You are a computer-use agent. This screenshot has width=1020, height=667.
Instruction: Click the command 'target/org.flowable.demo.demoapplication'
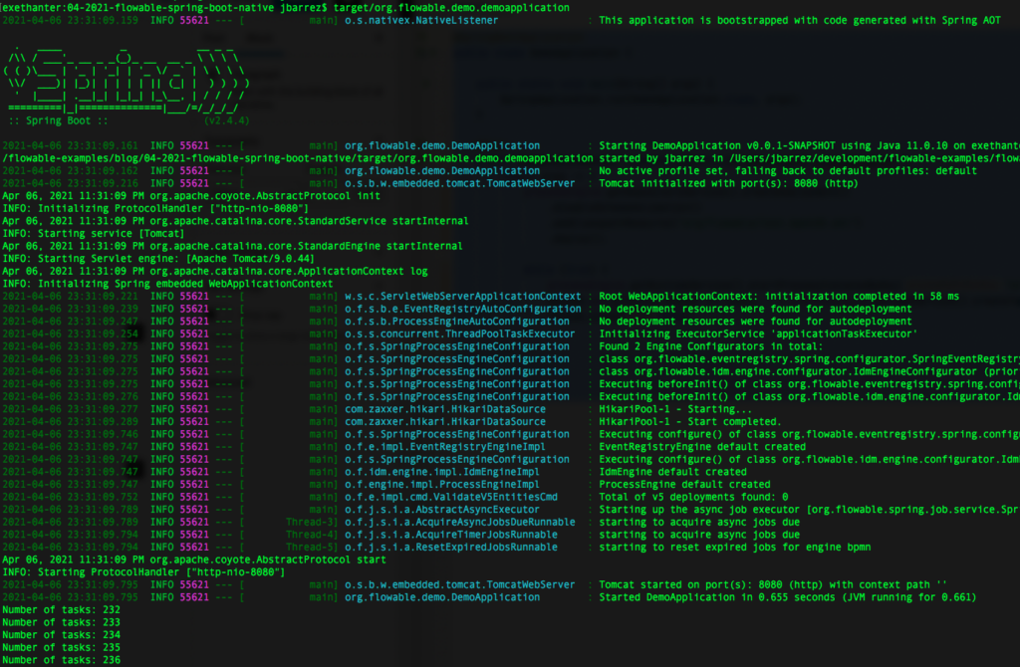(451, 8)
